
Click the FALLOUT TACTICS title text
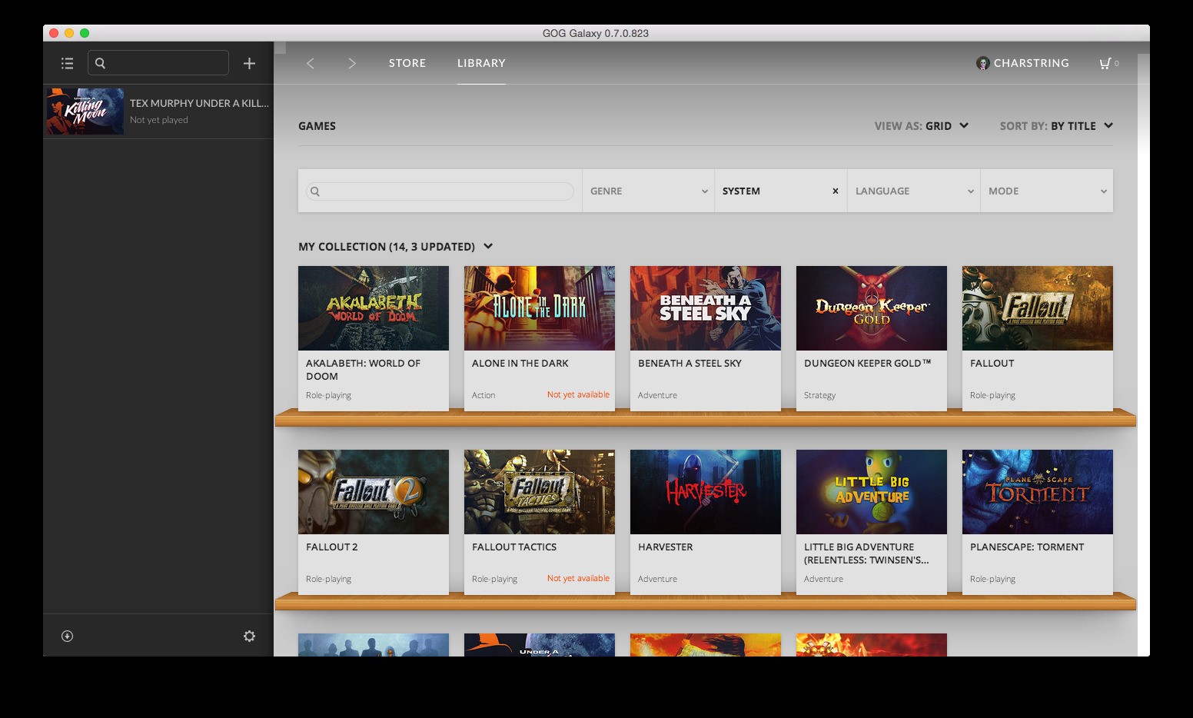pos(514,547)
